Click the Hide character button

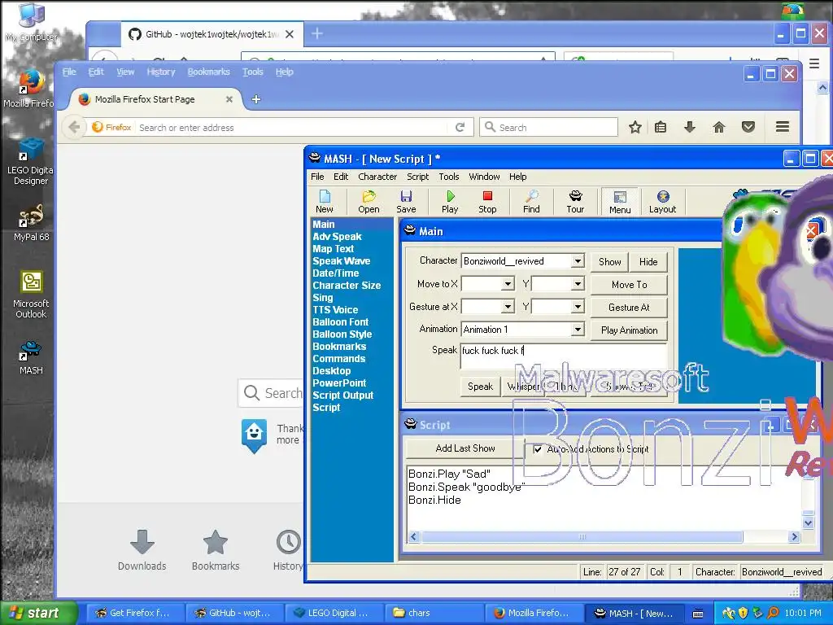(648, 261)
